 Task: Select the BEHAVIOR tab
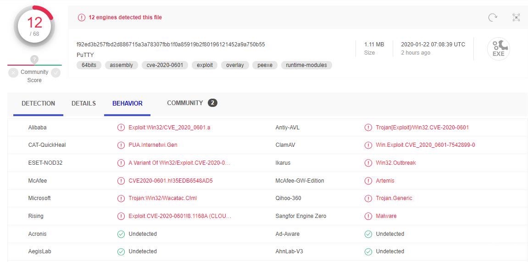coord(127,103)
